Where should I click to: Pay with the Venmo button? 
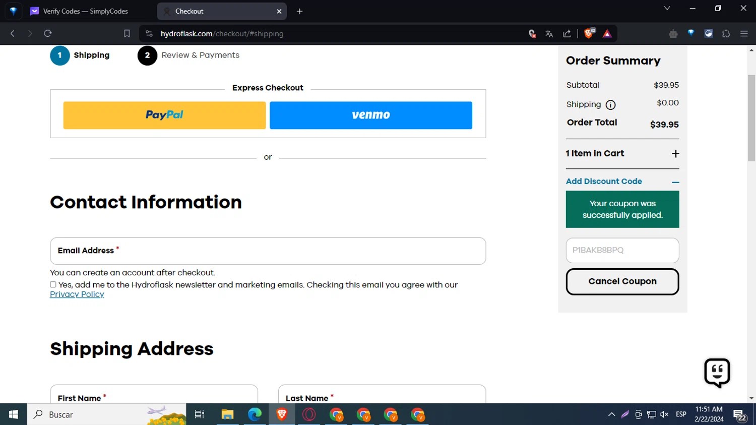371,115
